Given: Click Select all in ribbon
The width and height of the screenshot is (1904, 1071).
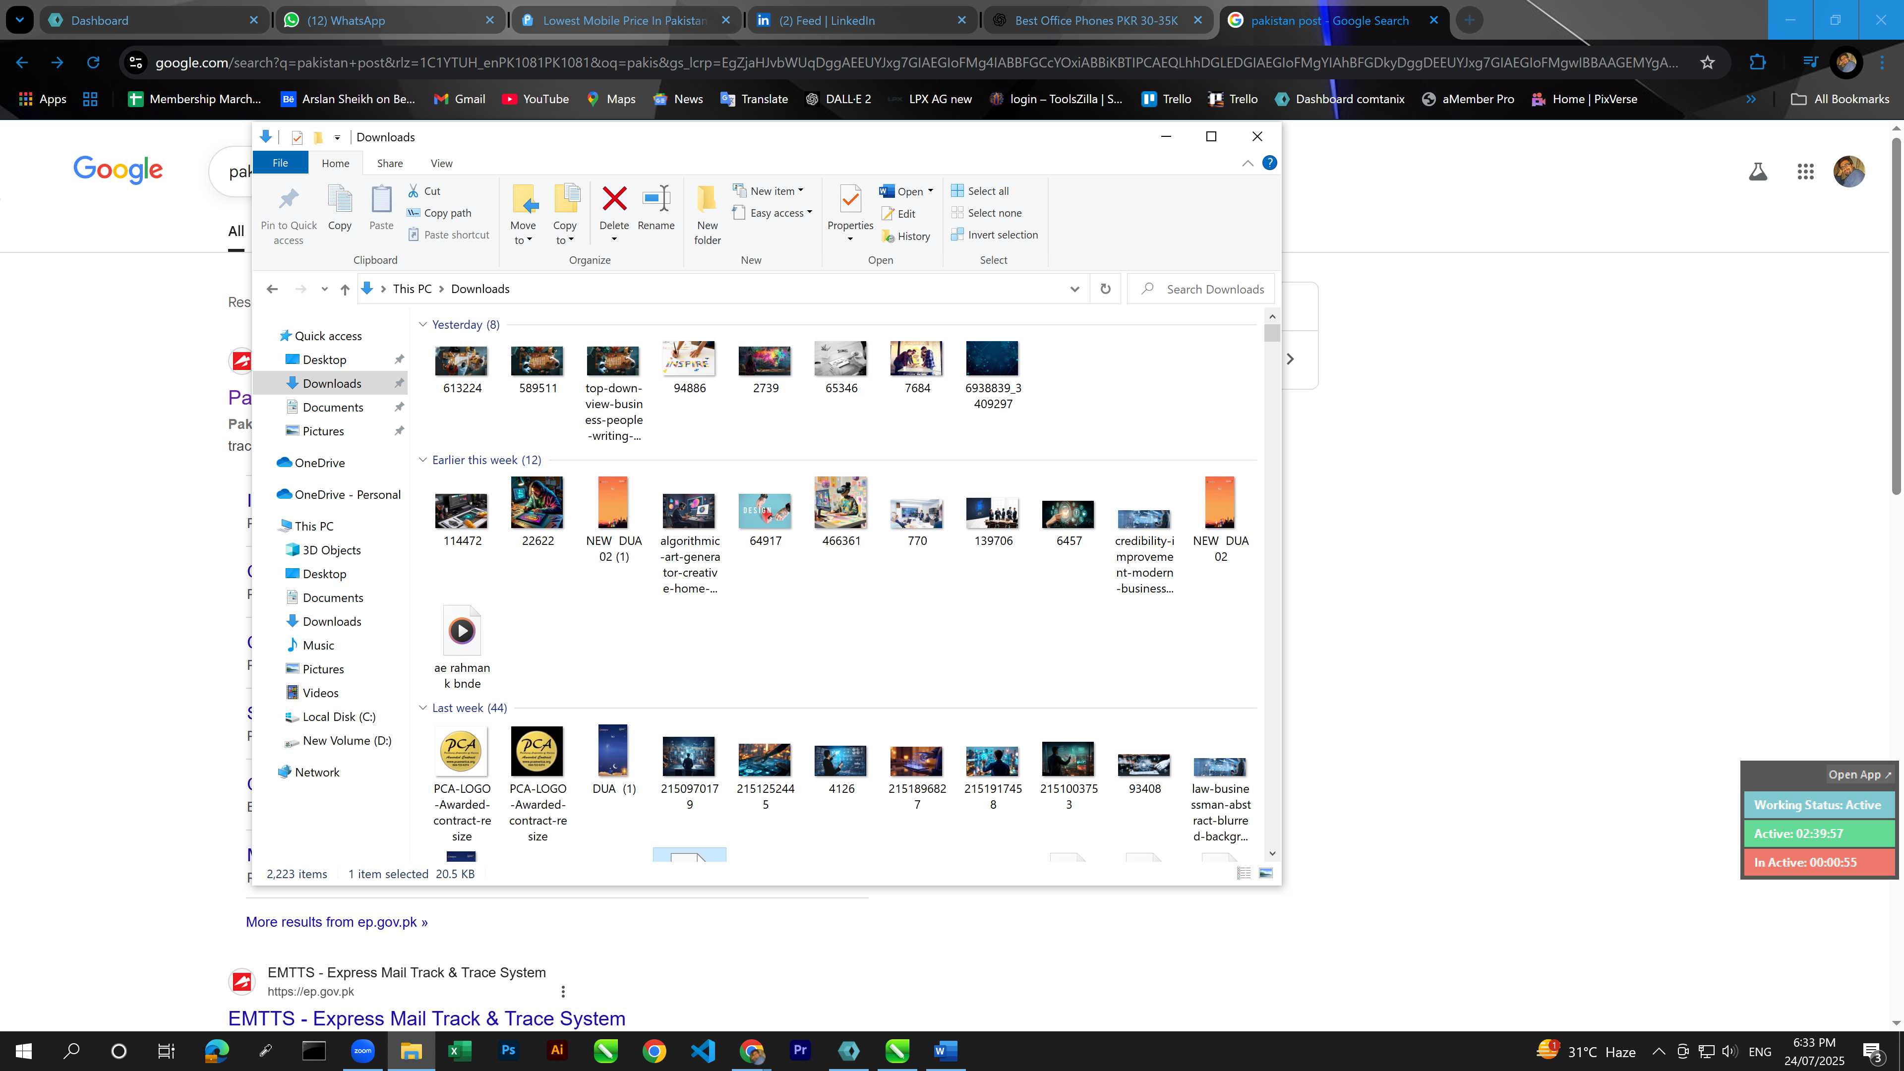Looking at the screenshot, I should 979,191.
